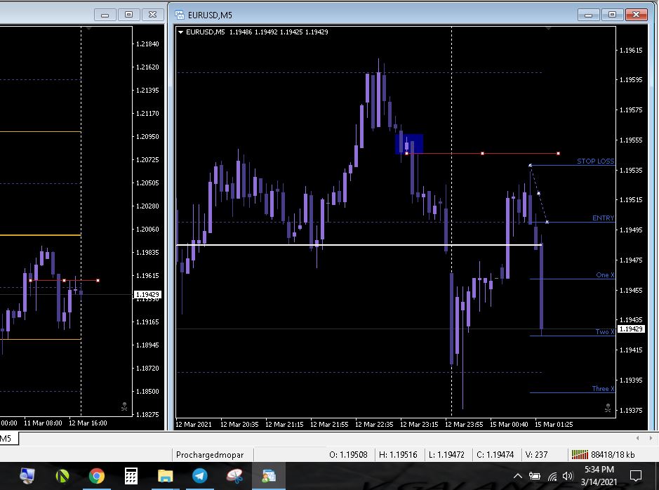Click the left arrow of the chart tabs scroller

click(x=637, y=438)
